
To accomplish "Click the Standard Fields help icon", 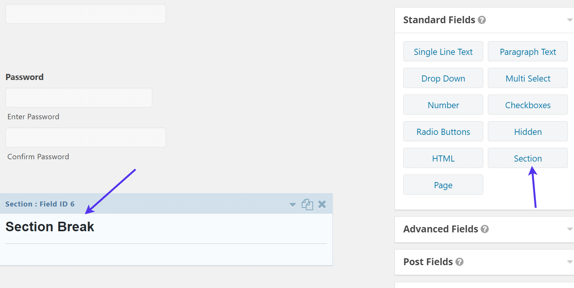I will 481,19.
